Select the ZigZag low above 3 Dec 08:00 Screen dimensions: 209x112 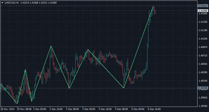pyautogui.click(x=69, y=88)
